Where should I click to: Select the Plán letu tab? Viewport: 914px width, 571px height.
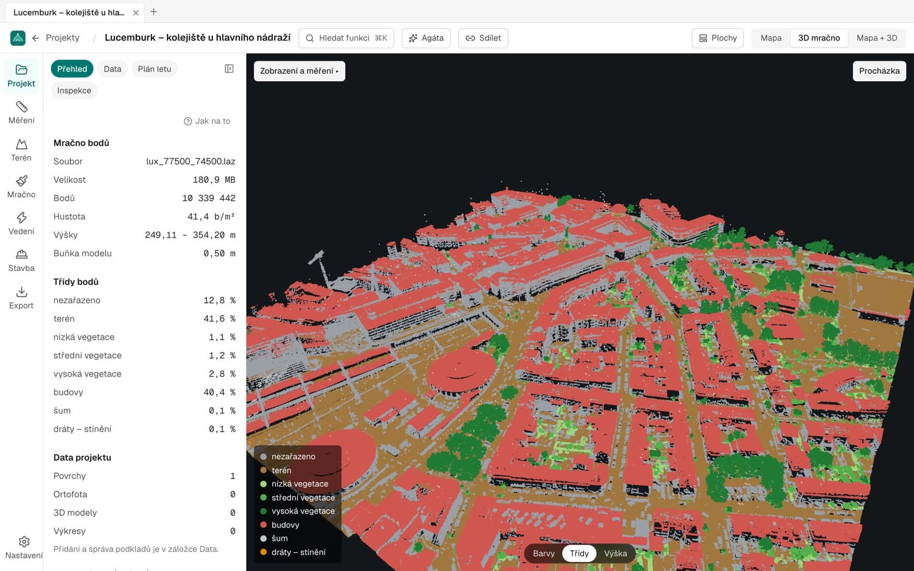pyautogui.click(x=154, y=69)
